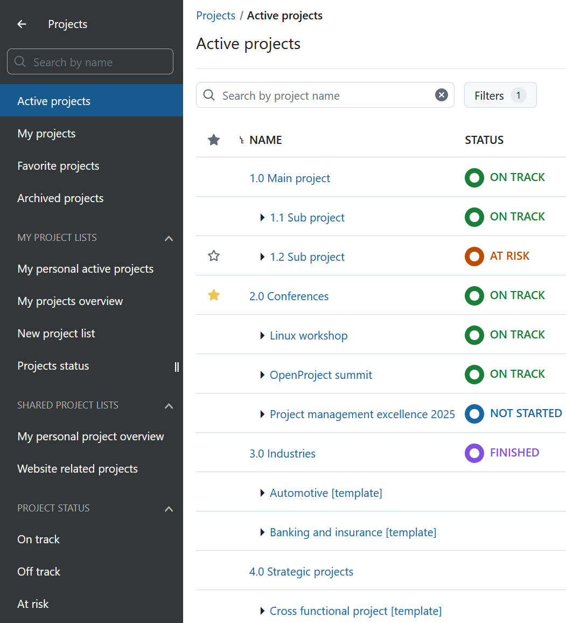
Task: Open Favorite projects in the sidebar
Action: point(58,166)
